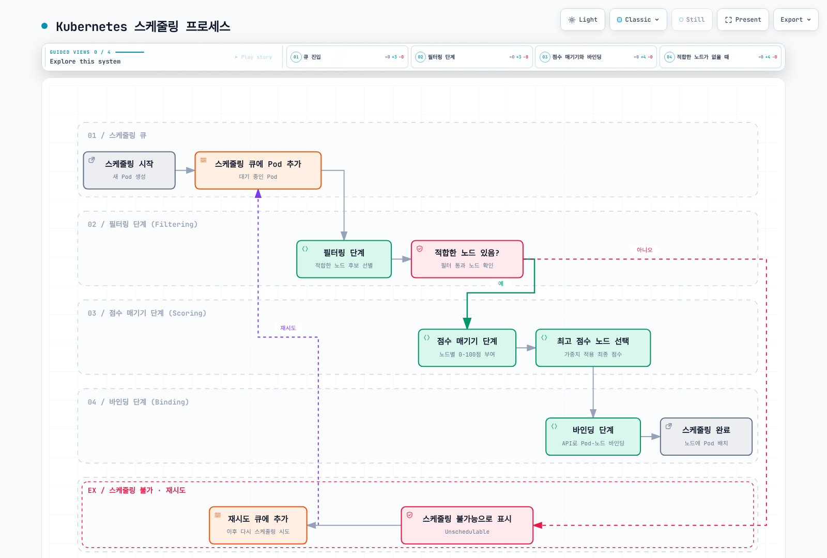Select guided view 03 점수 매기기와 바인딩
827x558 pixels.
click(x=596, y=57)
